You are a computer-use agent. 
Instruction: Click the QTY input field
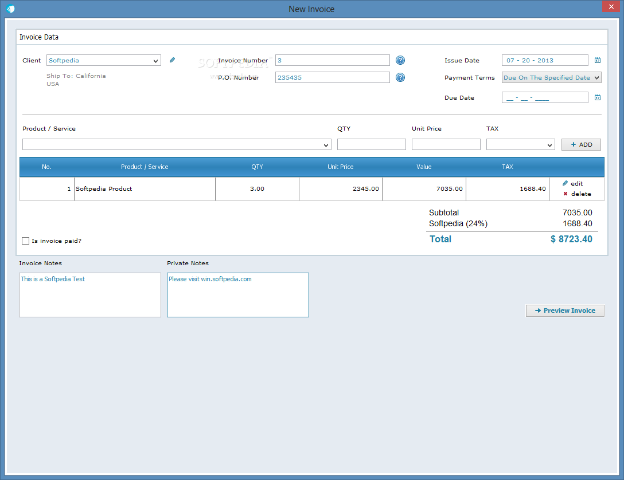[371, 145]
